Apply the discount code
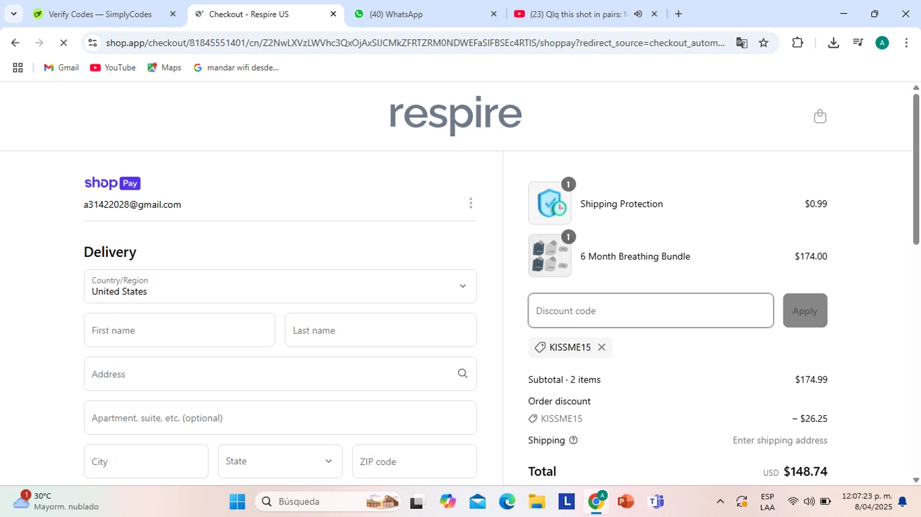The width and height of the screenshot is (921, 517). pos(805,310)
